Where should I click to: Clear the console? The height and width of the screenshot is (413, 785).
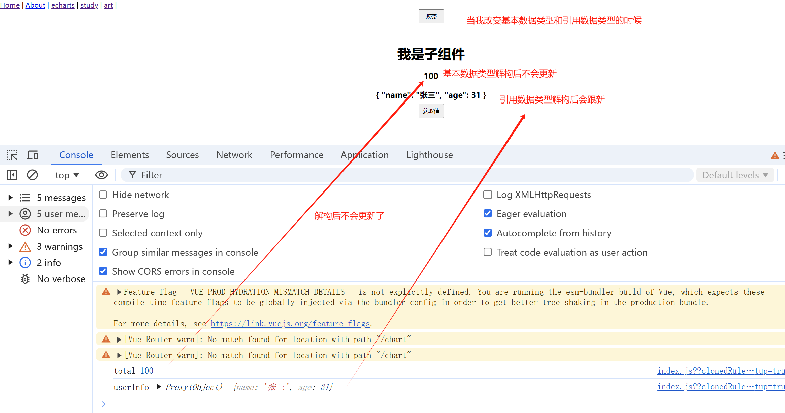click(x=32, y=175)
